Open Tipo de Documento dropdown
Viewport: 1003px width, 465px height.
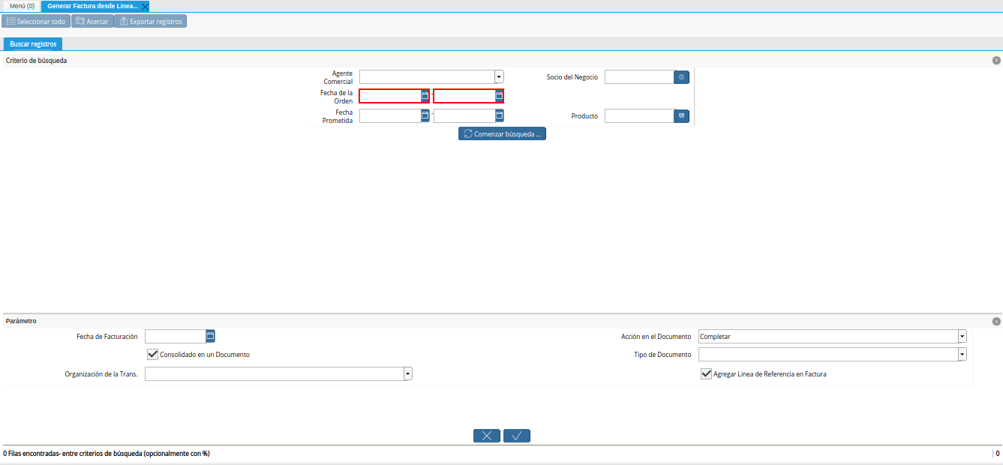point(962,354)
